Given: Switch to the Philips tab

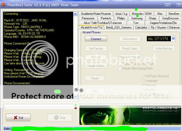Looking at the screenshot, I should point(121,18).
